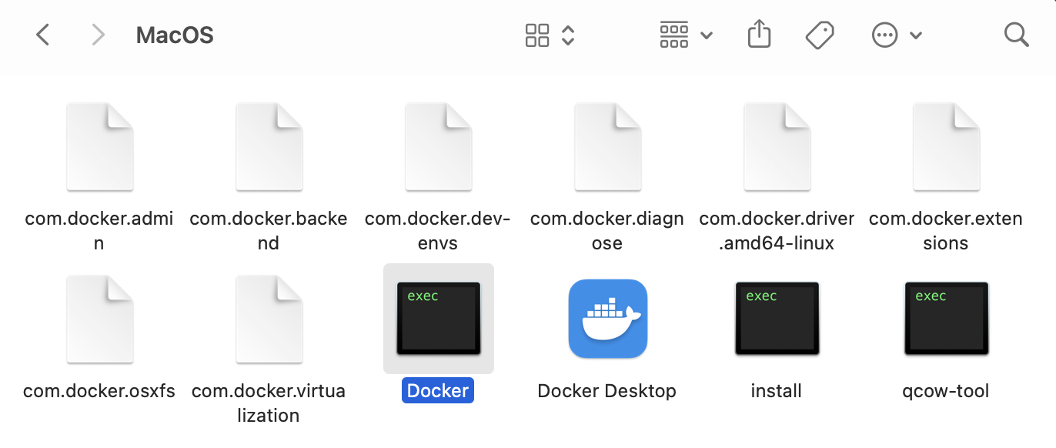Screen dimensions: 1056x448
Task: Open the group-by options icon
Action: pos(674,35)
